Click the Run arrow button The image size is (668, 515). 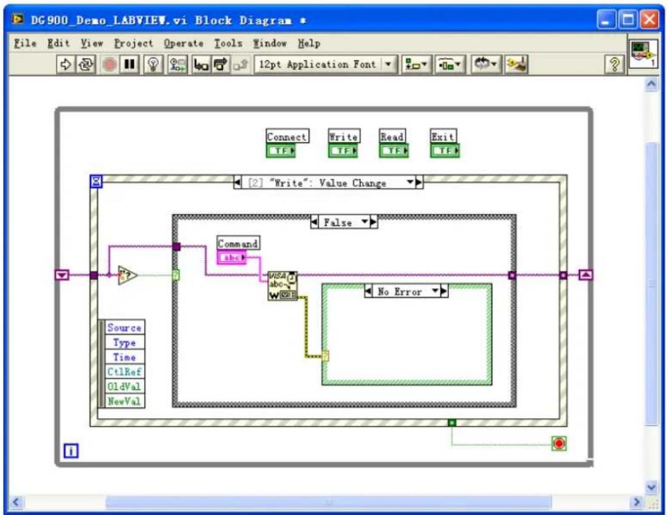(65, 65)
